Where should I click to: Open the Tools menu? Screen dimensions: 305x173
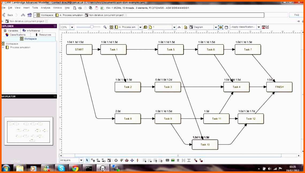pos(35,8)
